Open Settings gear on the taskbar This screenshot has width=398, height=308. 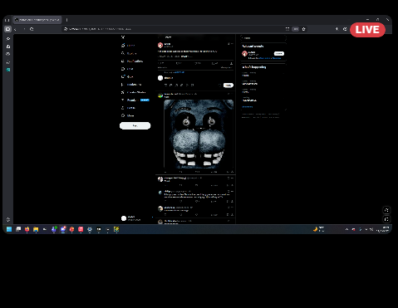(90, 229)
